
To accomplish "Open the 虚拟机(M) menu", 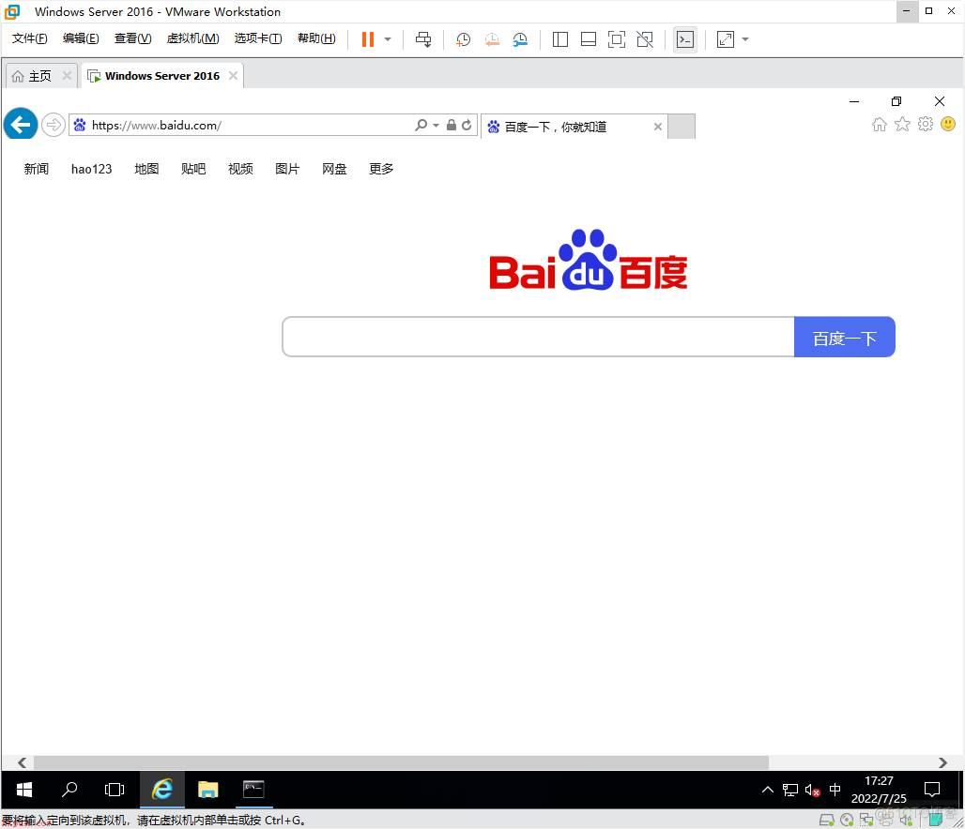I will pos(192,38).
